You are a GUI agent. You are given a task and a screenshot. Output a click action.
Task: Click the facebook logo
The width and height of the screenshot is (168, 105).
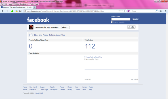click(38, 20)
